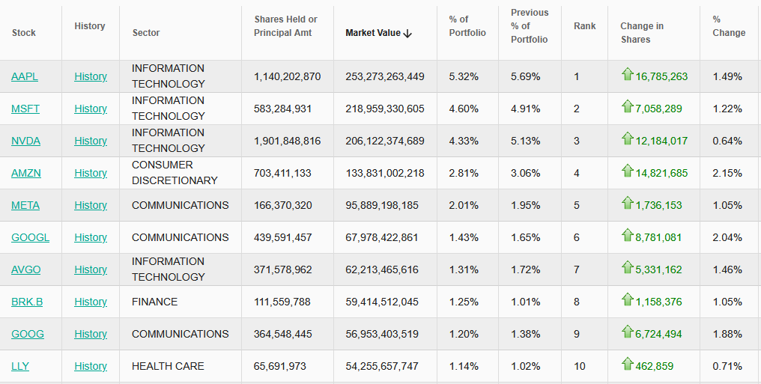
Task: Open the BRK.B stock link
Action: pyautogui.click(x=27, y=302)
